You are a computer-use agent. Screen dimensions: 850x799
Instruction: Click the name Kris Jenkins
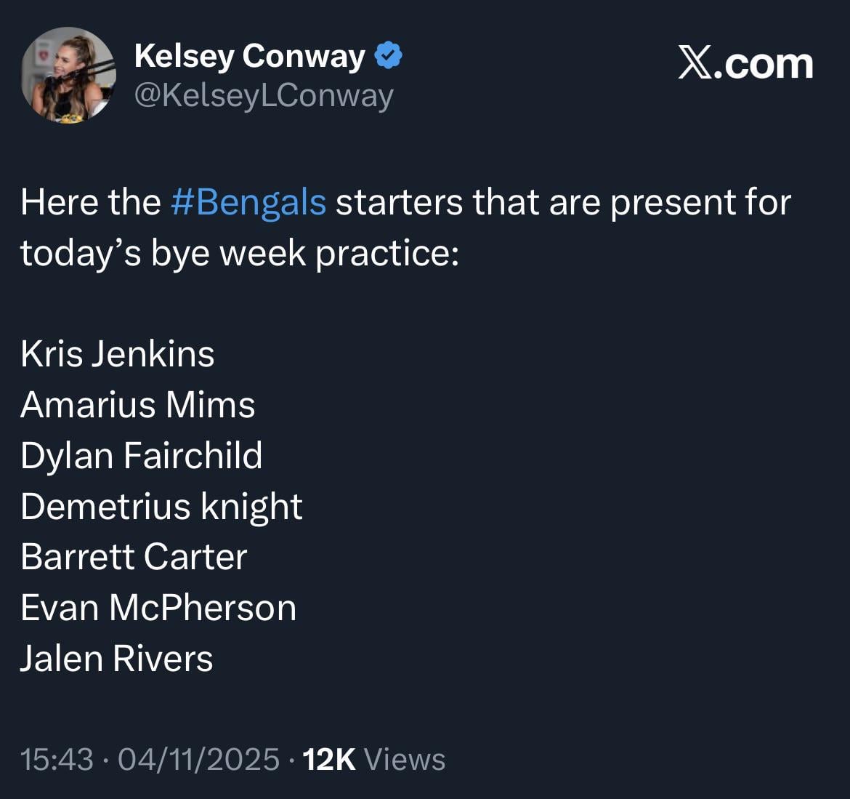pyautogui.click(x=118, y=354)
